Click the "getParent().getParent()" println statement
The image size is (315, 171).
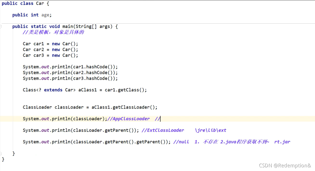point(97,142)
